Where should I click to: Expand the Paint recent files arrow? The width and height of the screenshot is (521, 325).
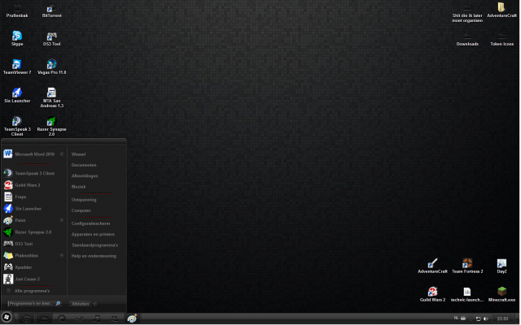tap(62, 220)
